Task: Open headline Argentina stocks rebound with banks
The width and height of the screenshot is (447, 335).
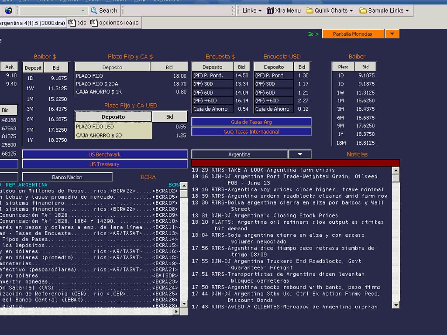Action: 286,287
